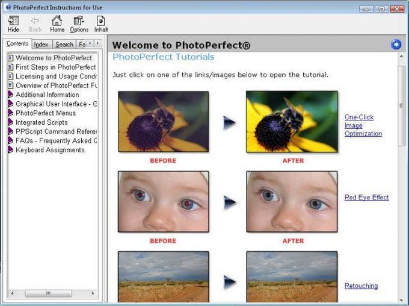Select Welcome to PhotoPerfect topic

(x=54, y=58)
